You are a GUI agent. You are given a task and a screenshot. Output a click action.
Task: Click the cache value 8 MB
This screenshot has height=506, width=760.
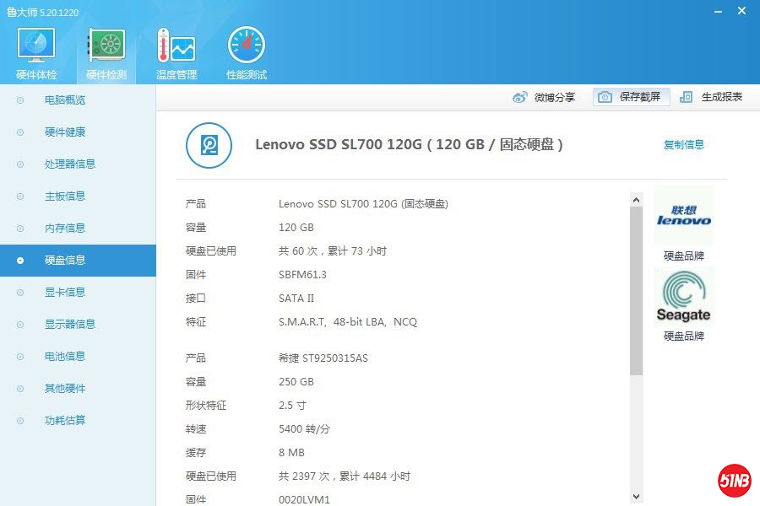point(292,453)
